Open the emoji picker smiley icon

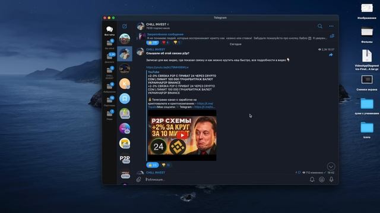click(322, 179)
